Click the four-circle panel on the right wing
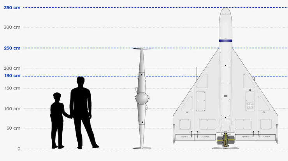Image resolution: width=288 pixels, height=161 pixels. tap(250, 105)
